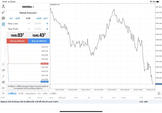Tap the new order document icon
Image resolution: width=162 pixels, height=113 pixels.
tap(3, 24)
